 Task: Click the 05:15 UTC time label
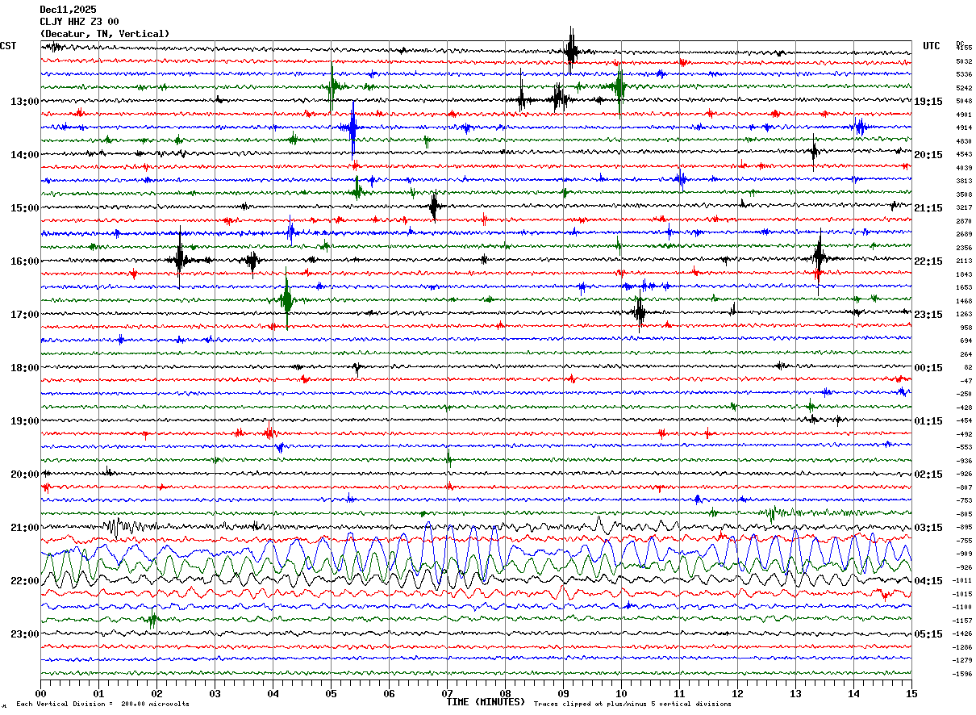point(928,634)
